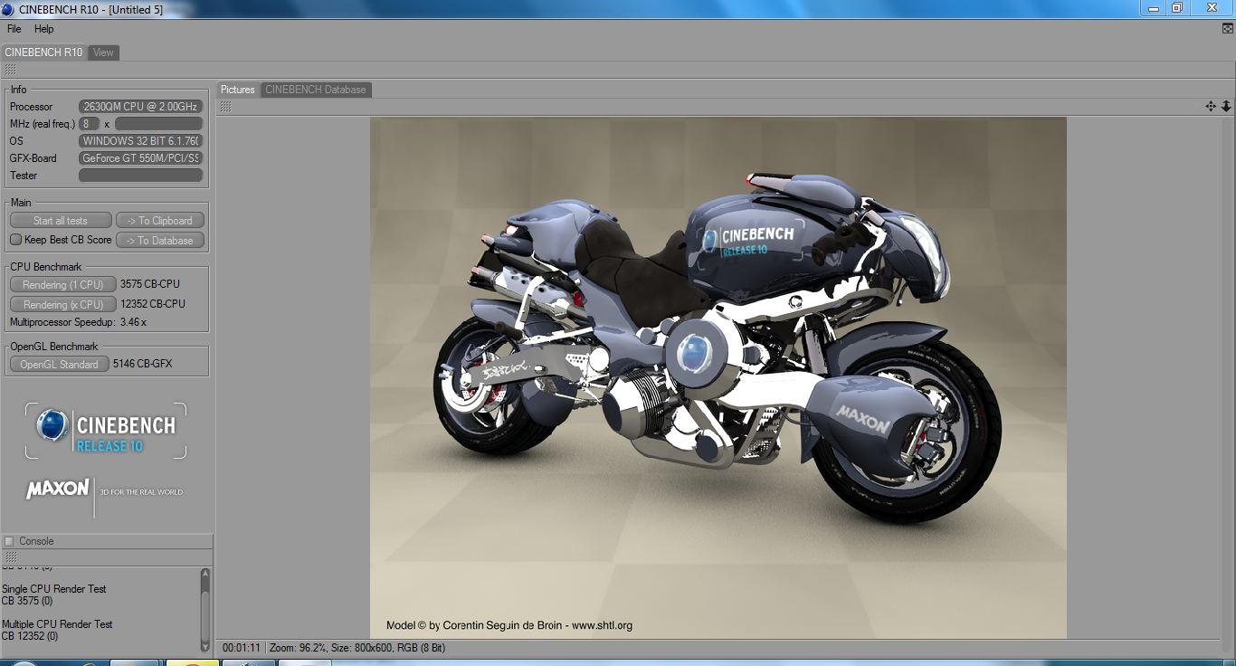Click the Multiple CPU Render Test console line
Viewport: 1236px width, 666px height.
tap(57, 624)
